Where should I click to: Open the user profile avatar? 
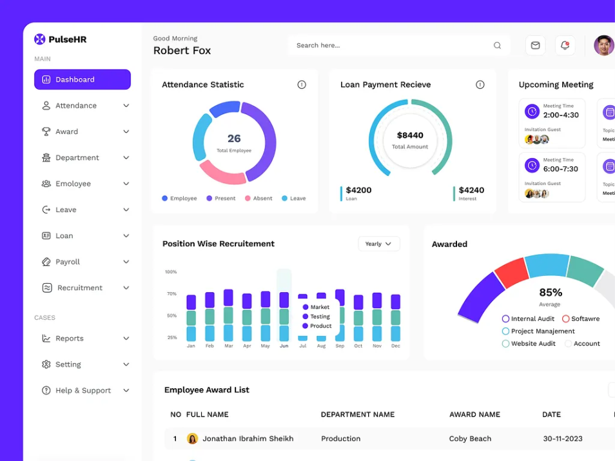click(x=604, y=46)
